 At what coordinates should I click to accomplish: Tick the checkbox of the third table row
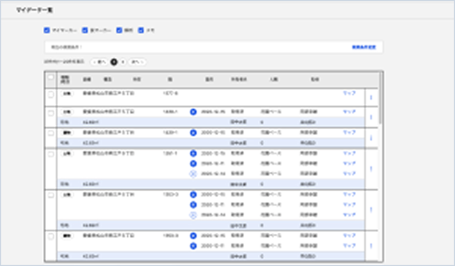[x=51, y=133]
